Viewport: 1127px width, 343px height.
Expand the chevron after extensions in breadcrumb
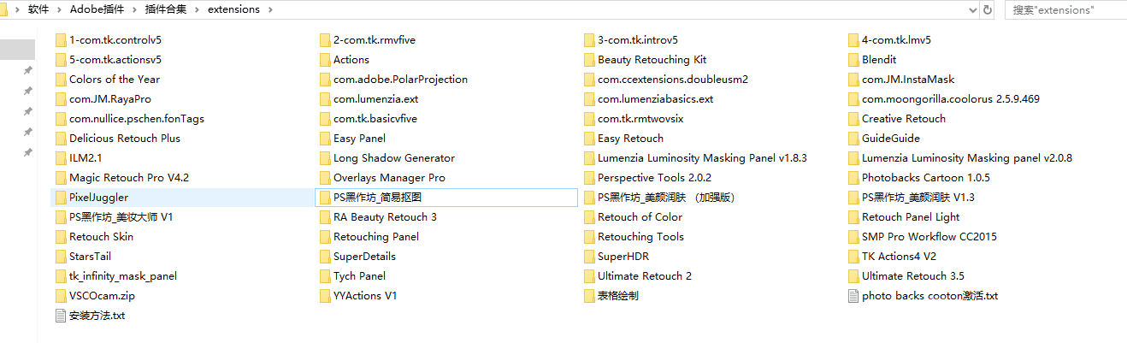[x=269, y=9]
